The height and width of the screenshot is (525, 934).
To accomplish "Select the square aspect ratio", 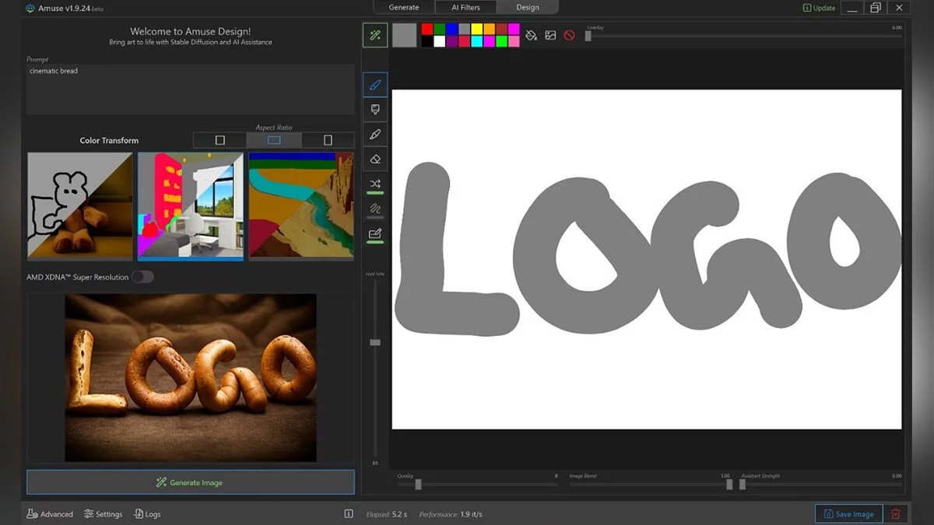I will tap(220, 140).
